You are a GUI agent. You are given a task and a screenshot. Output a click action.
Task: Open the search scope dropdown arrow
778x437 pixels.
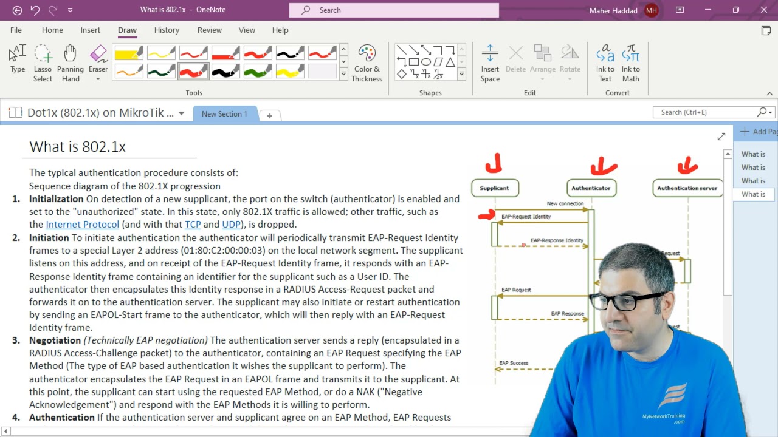tap(771, 112)
